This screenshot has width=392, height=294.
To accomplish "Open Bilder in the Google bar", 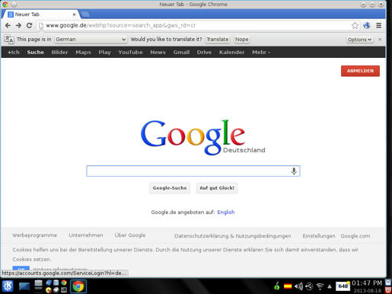I will [x=59, y=53].
